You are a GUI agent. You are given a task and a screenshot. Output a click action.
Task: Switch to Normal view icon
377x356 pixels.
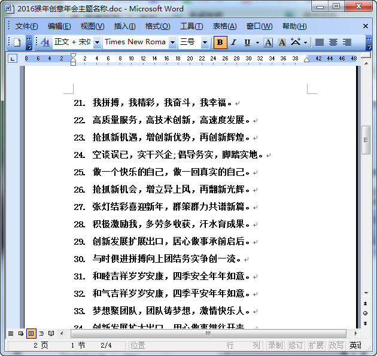click(x=11, y=333)
